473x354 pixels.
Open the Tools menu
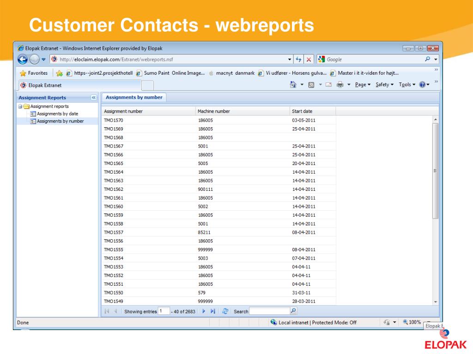click(x=407, y=85)
